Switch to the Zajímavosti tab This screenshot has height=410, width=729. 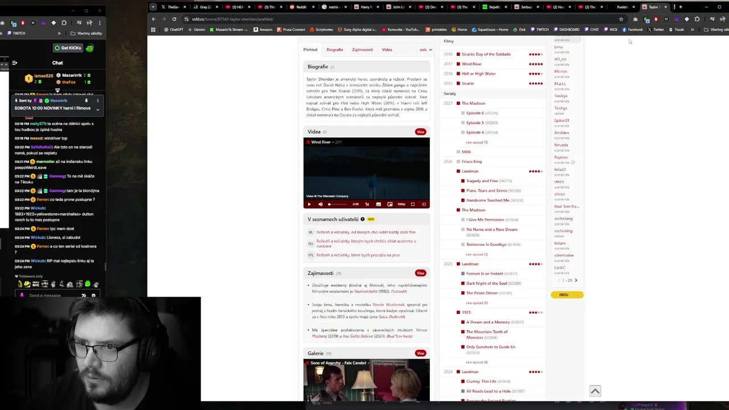pyautogui.click(x=362, y=50)
